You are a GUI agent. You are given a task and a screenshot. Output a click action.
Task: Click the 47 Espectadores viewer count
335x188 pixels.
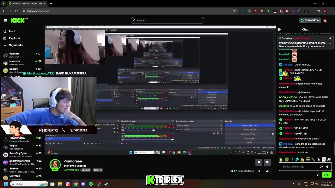tap(242, 171)
